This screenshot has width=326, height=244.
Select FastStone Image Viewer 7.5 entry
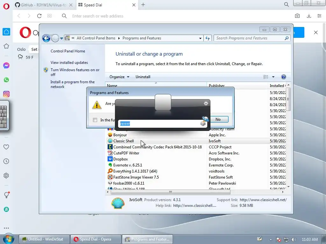point(136,177)
